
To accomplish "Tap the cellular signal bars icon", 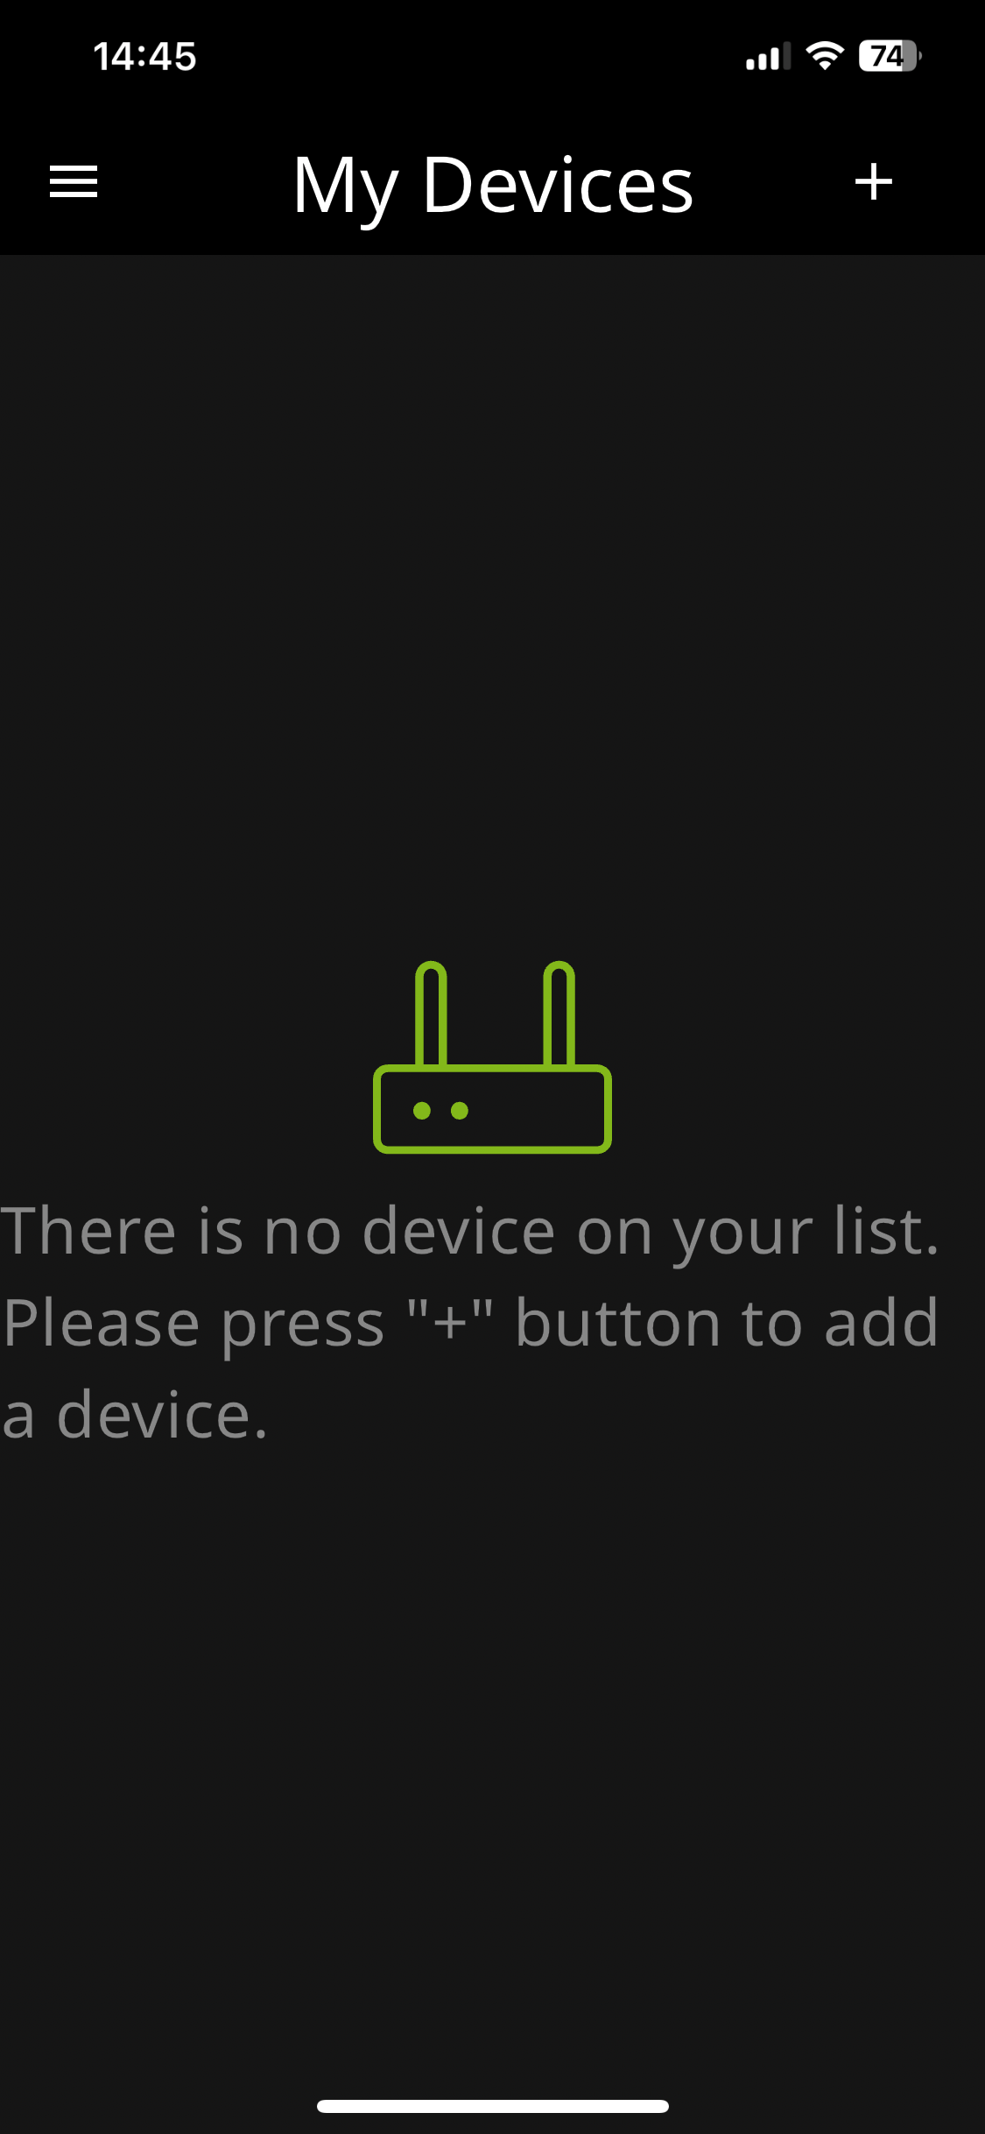I will coord(768,56).
